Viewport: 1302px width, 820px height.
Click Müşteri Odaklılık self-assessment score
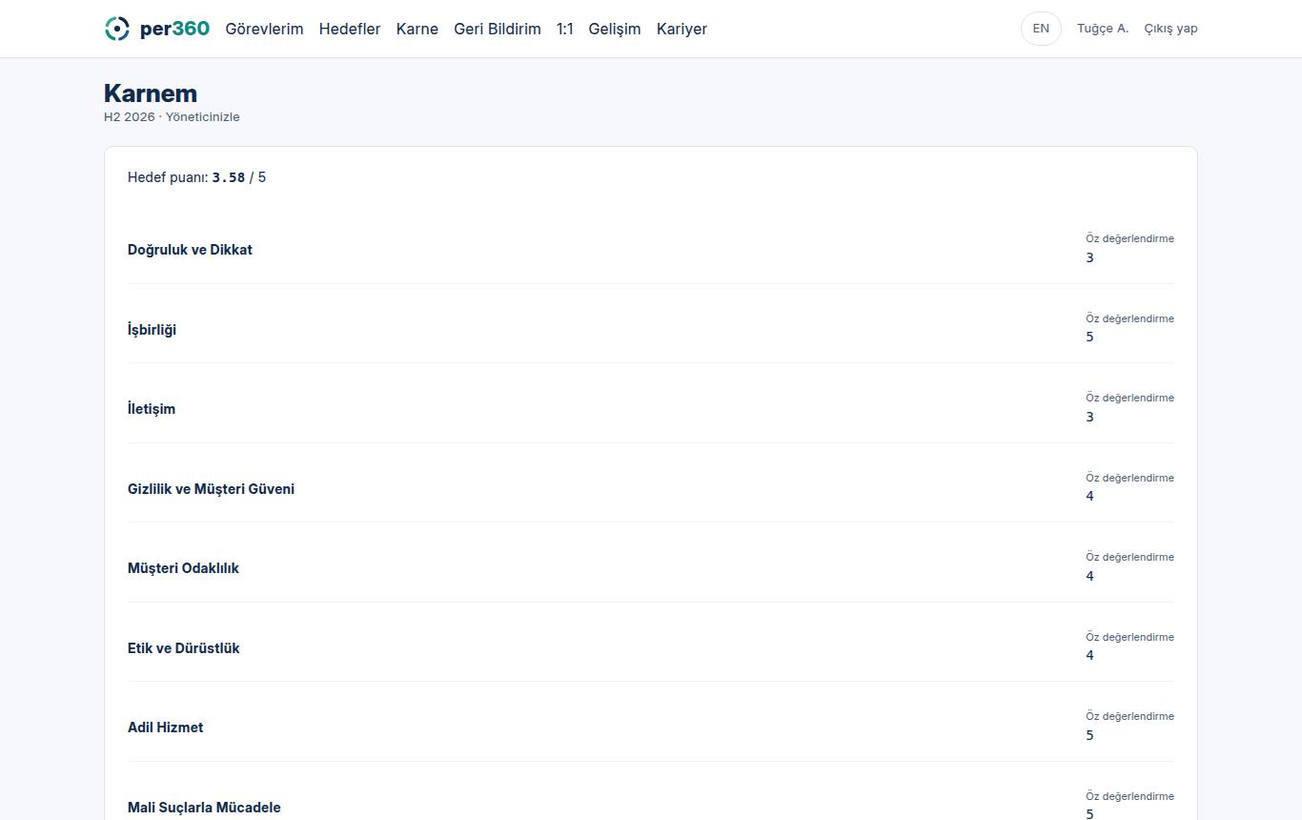[1090, 576]
